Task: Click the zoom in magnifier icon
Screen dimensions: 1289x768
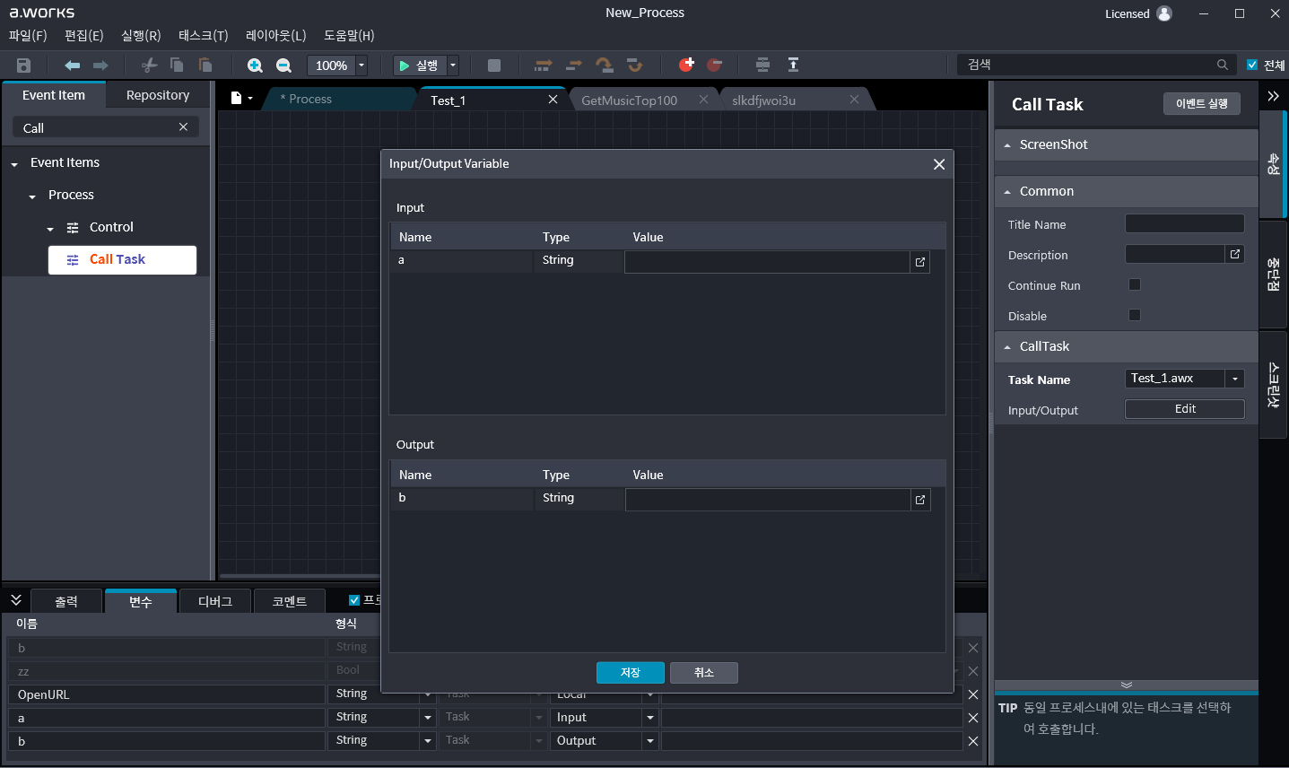Action: pyautogui.click(x=255, y=65)
